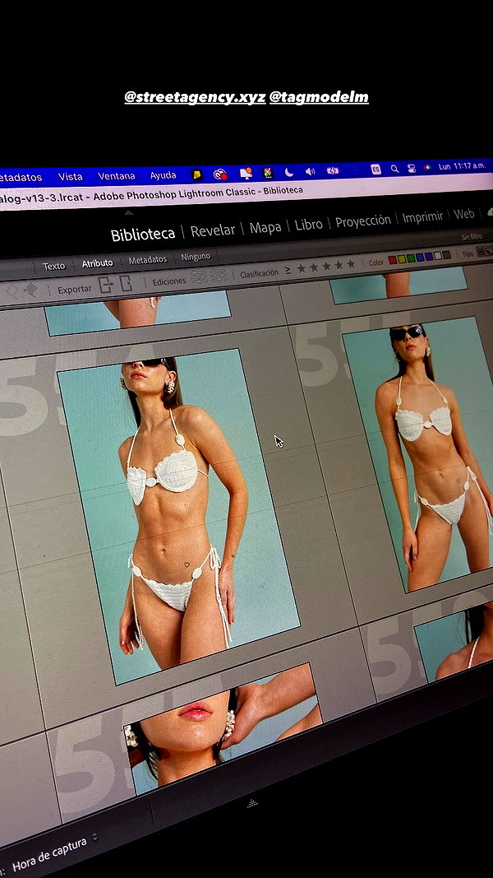Filter by two stars rating
Viewport: 493px width, 878px height.
(314, 267)
